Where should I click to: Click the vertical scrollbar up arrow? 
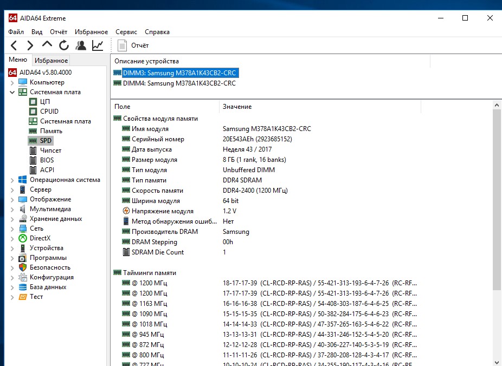(497, 105)
